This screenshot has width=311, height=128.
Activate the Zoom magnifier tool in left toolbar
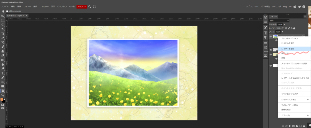tap(3, 95)
